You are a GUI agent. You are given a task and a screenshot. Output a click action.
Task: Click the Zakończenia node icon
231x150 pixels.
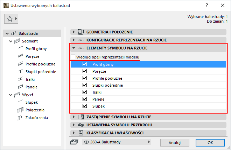pos(20,118)
